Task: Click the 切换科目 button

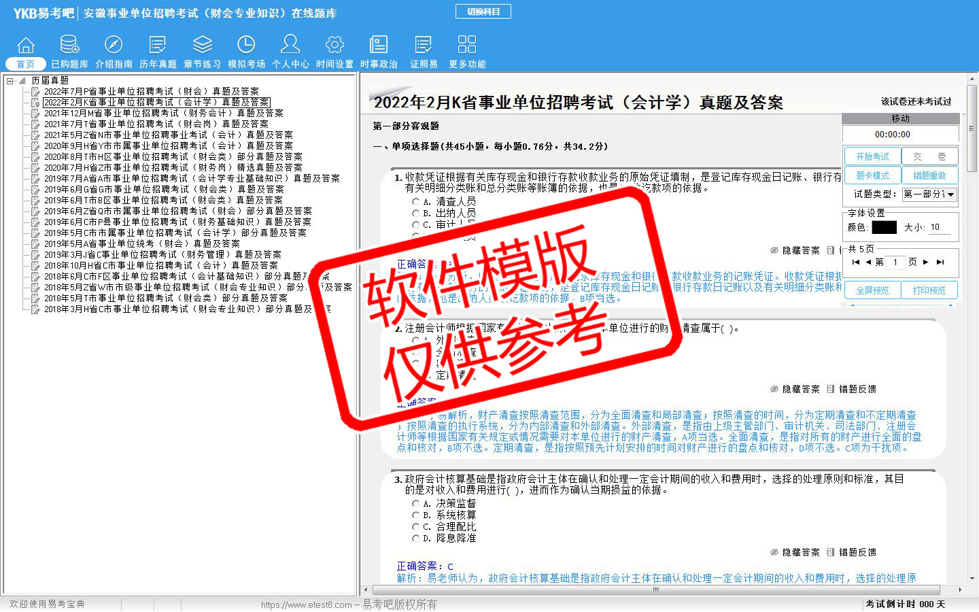Action: (483, 12)
